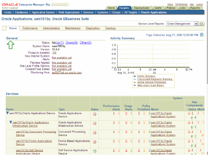Switch to the Diagnostics subtab
The width and height of the screenshot is (210, 157).
tap(93, 28)
